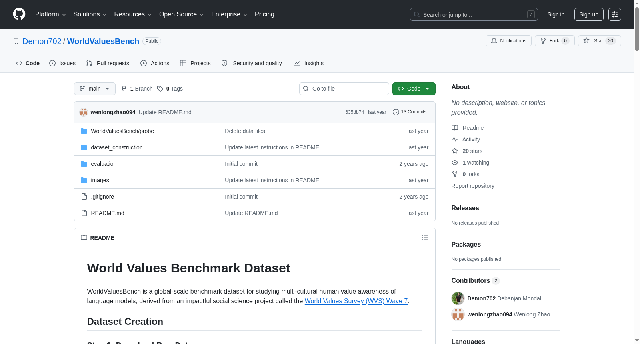
Task: Click the eye icon next to watching
Action: pyautogui.click(x=455, y=163)
